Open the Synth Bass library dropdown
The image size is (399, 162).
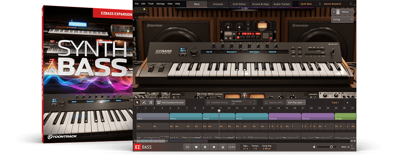[x=310, y=4]
